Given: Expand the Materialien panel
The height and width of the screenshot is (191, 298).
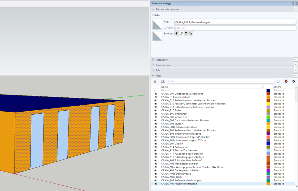Looking at the screenshot, I should [x=162, y=60].
